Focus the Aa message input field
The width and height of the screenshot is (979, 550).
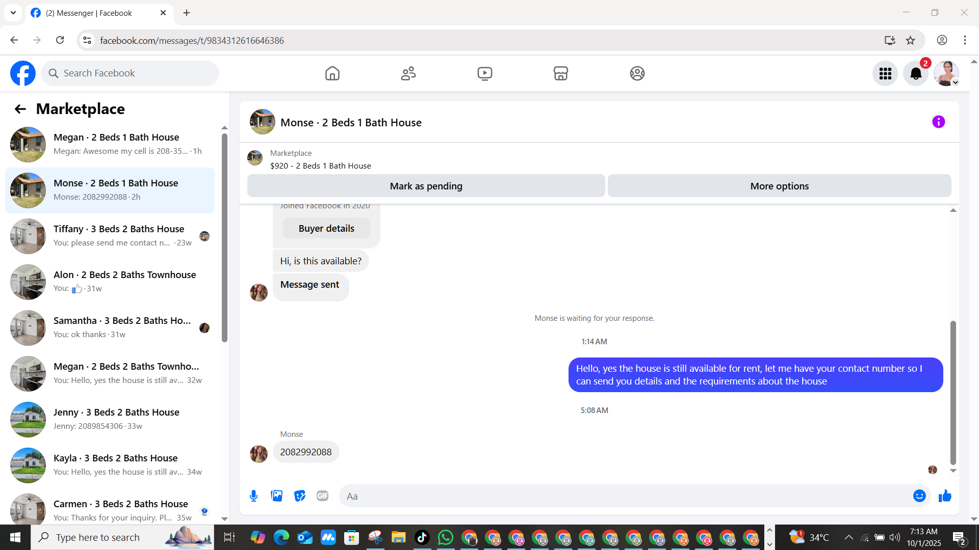pyautogui.click(x=627, y=496)
